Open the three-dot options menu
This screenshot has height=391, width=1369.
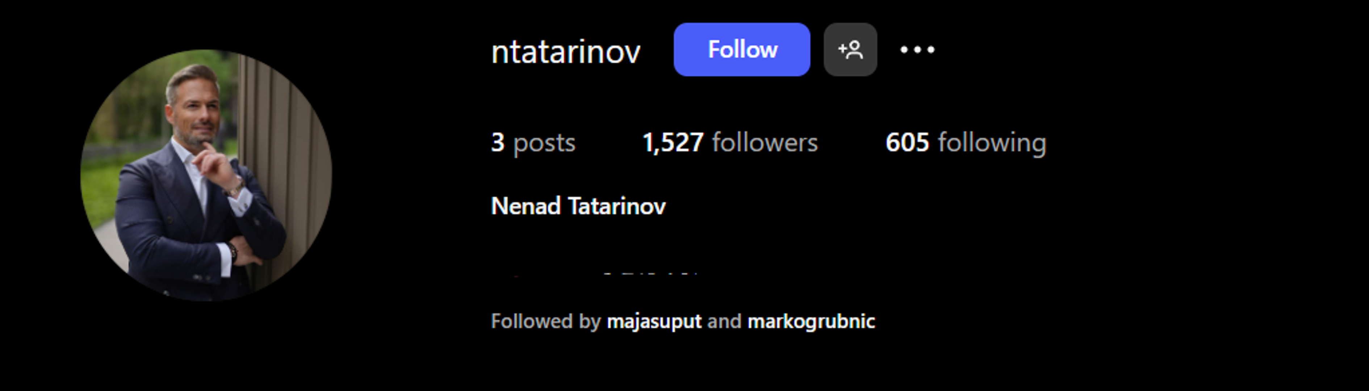917,50
